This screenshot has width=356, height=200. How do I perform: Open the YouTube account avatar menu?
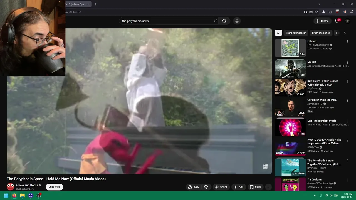[347, 21]
